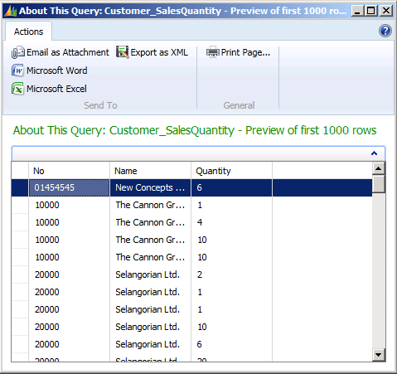The width and height of the screenshot is (397, 374).
Task: Minimize the About This Query window
Action: [357, 11]
